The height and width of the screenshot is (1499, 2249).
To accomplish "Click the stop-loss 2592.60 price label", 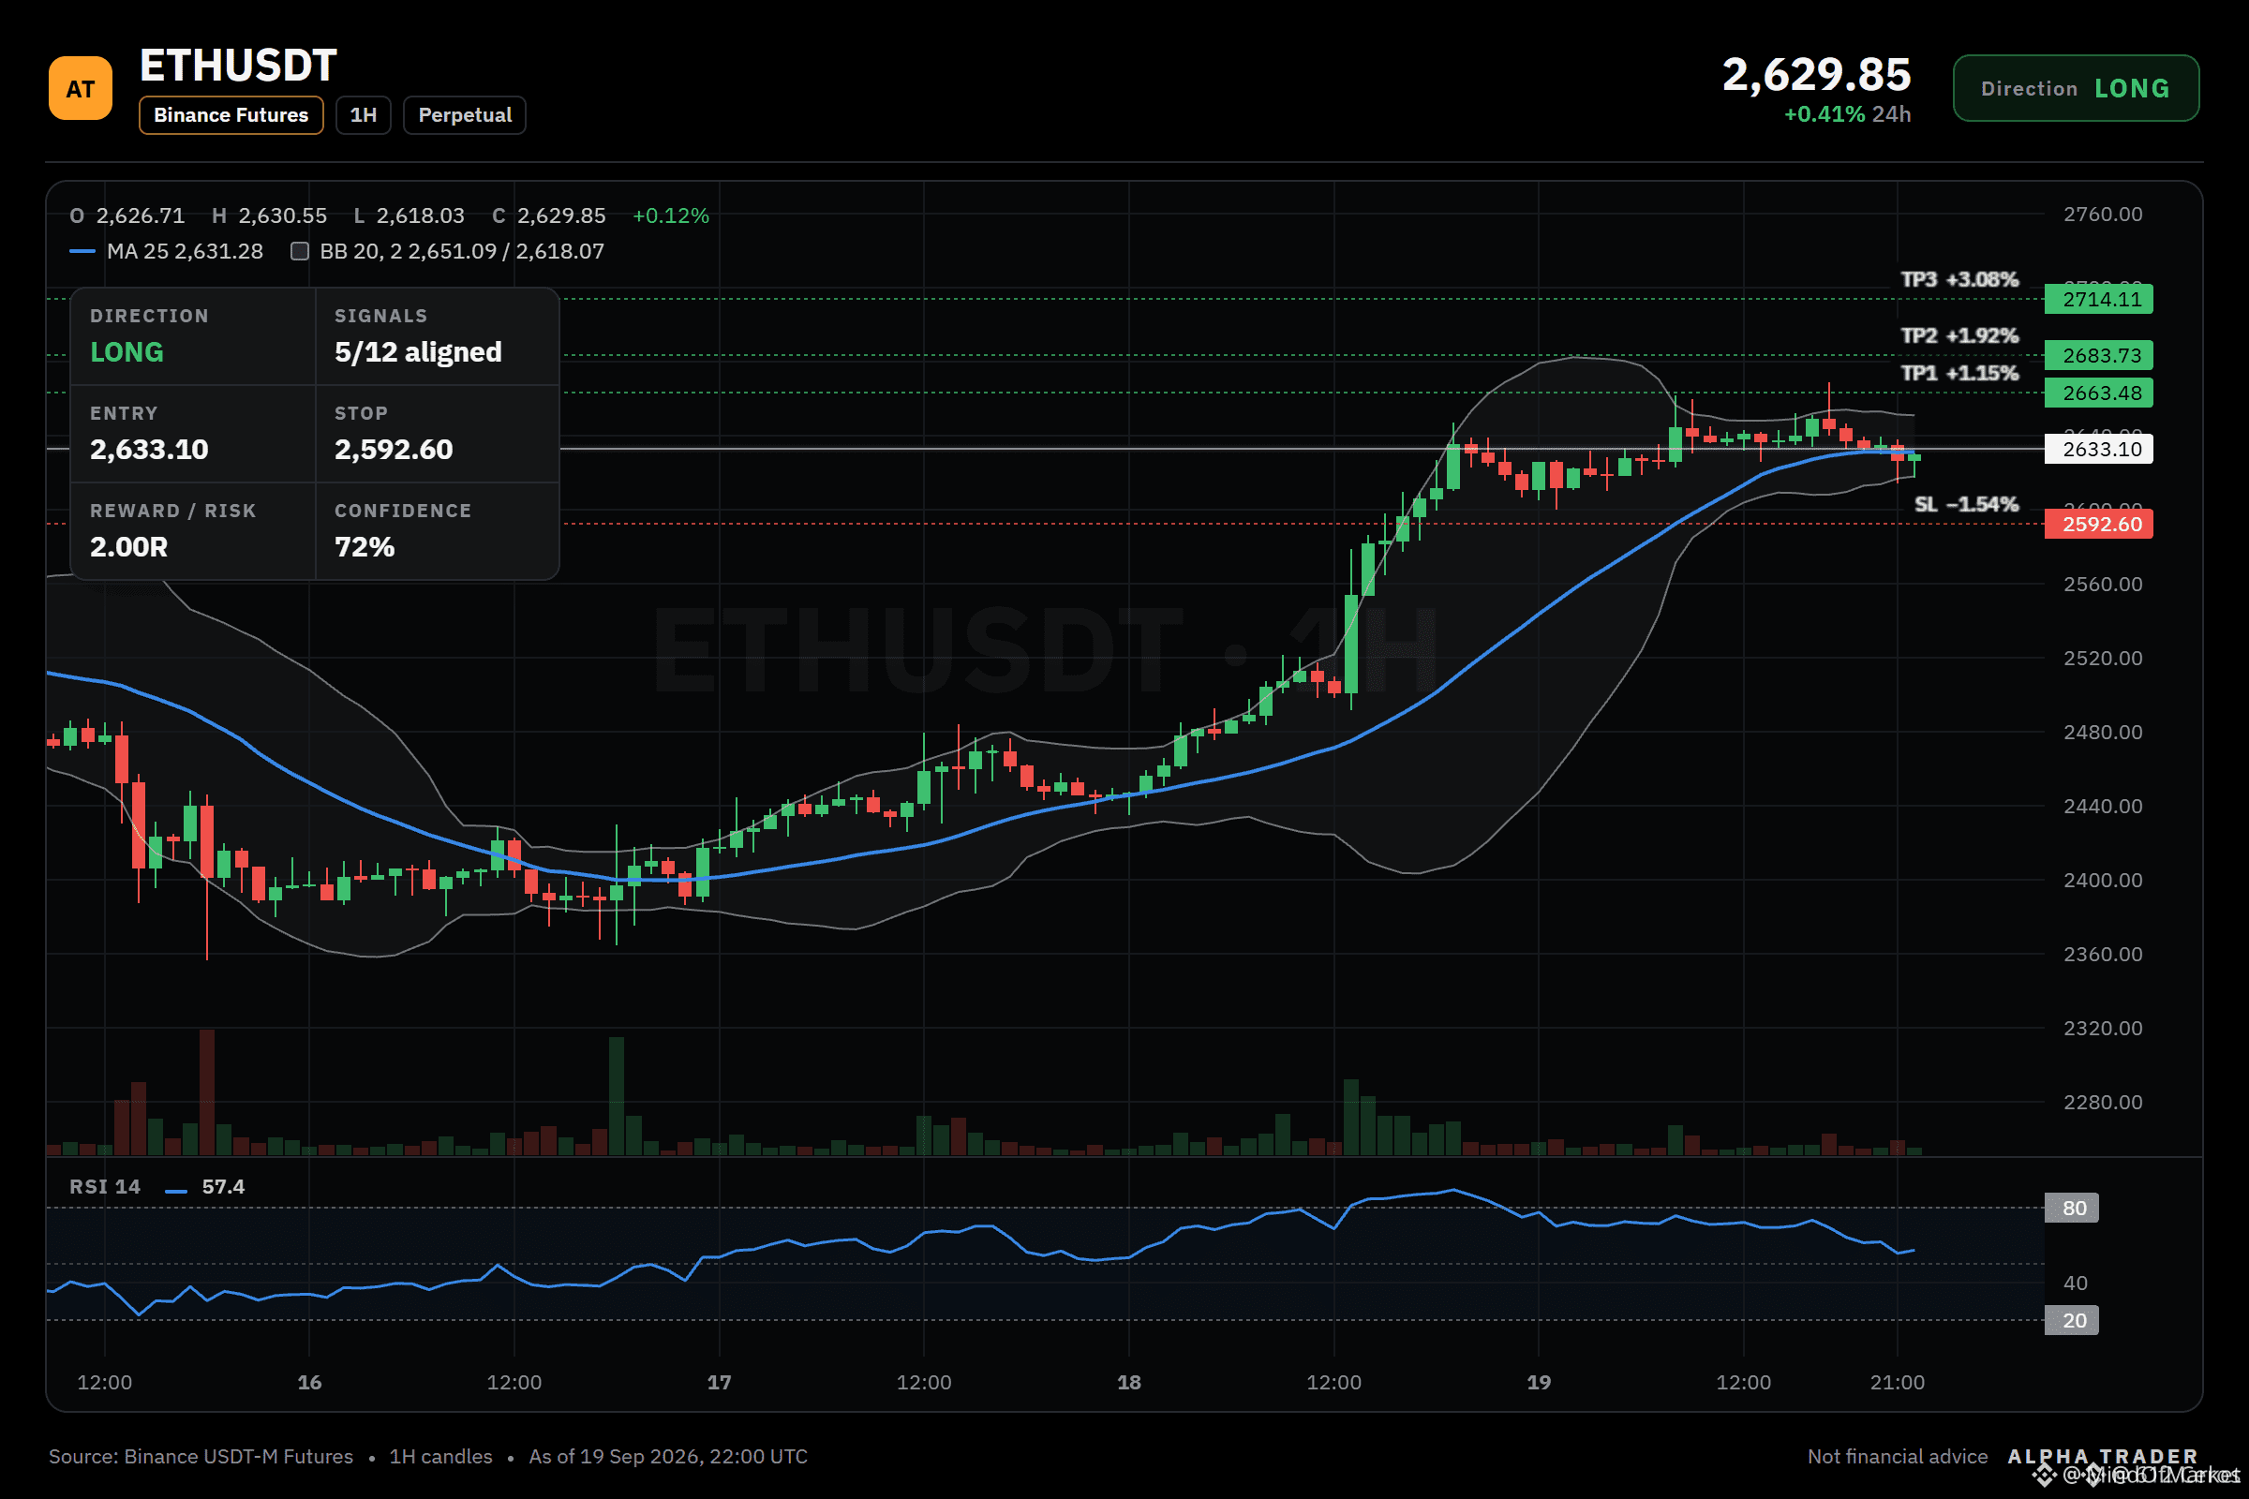I will pos(2098,524).
